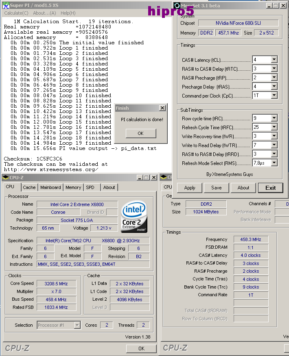
Task: Open the Row cycle time (tRC) dropdown
Action: point(274,118)
